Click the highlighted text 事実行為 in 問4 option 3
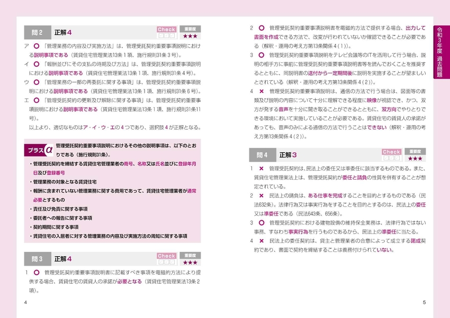Image resolution: width=450 pixels, height=318 pixels. click(x=298, y=232)
